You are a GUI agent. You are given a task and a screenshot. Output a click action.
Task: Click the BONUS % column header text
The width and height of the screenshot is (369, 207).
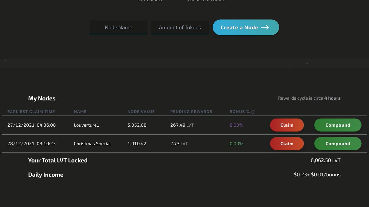240,112
